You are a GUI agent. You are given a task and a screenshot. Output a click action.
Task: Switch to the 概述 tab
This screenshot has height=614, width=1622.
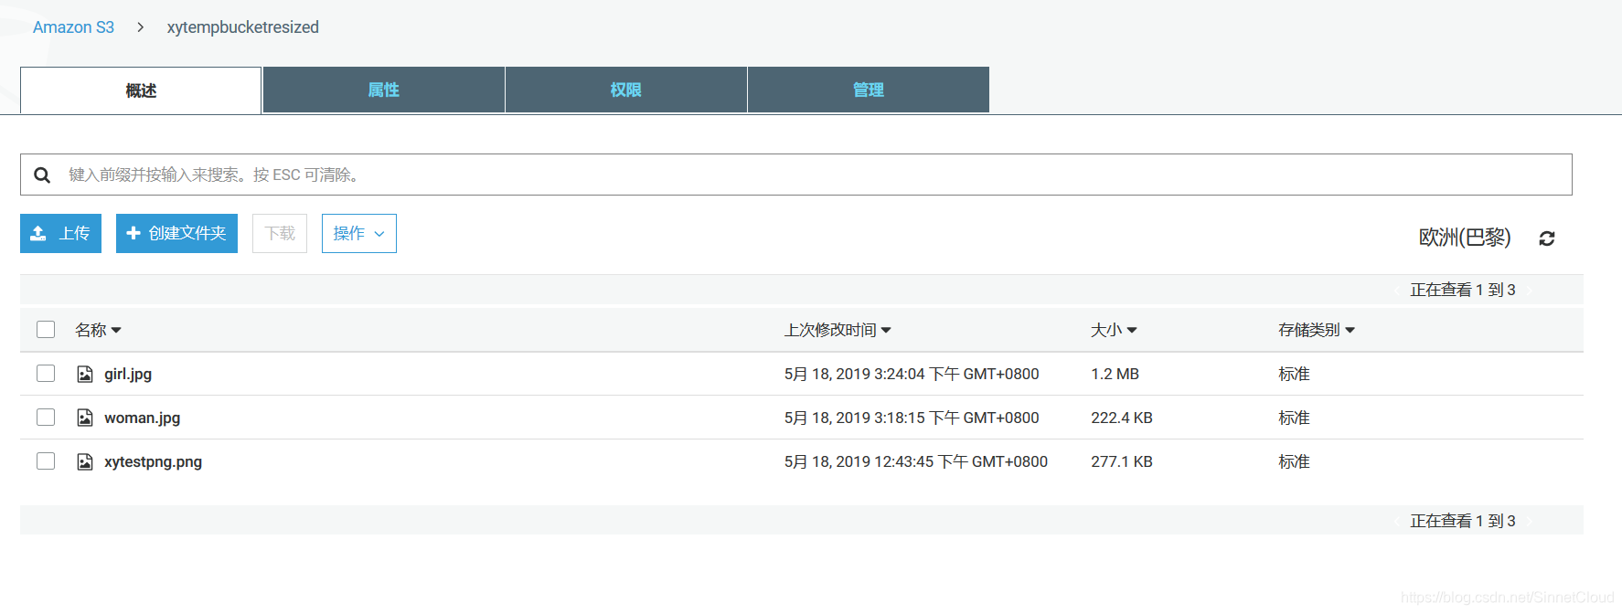click(141, 90)
